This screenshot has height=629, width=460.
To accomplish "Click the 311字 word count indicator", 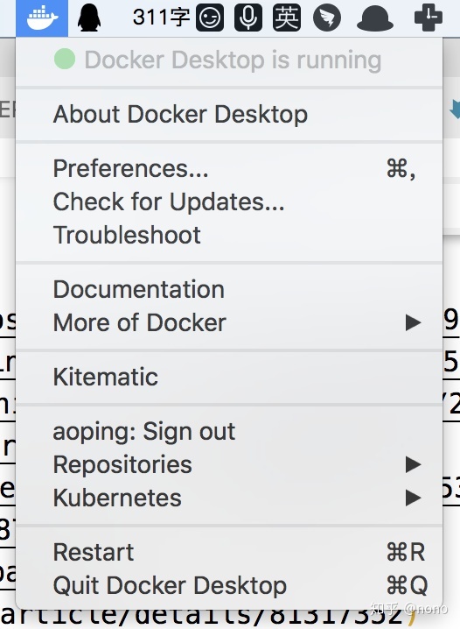I will (x=161, y=18).
